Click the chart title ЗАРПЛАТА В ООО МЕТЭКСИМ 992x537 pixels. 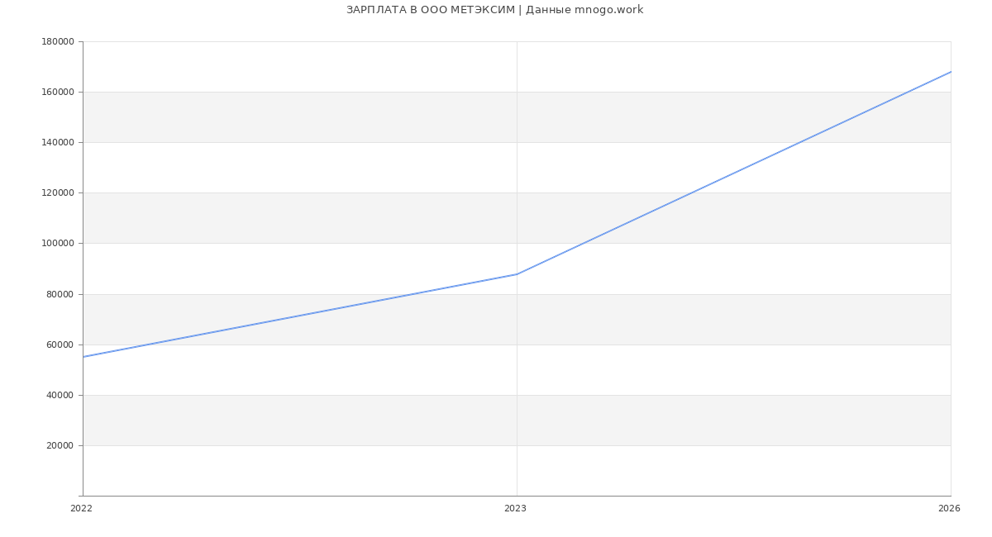tap(430, 10)
